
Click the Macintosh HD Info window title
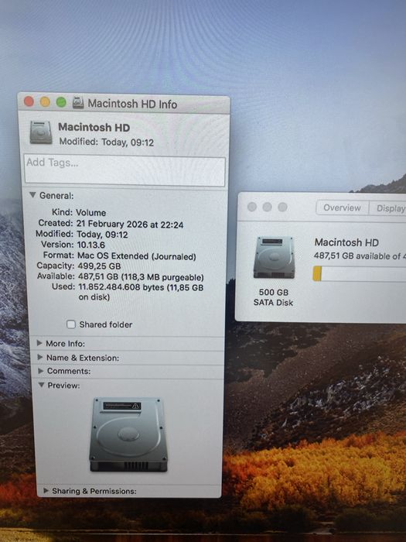(132, 104)
